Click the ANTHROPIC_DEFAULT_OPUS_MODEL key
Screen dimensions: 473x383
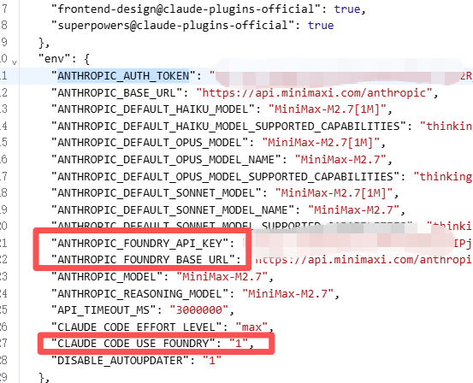[150, 143]
